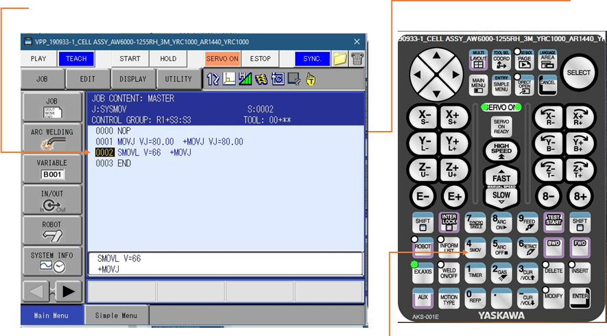The image size is (607, 336).
Task: Switch to PLAY mode
Action: tap(38, 59)
